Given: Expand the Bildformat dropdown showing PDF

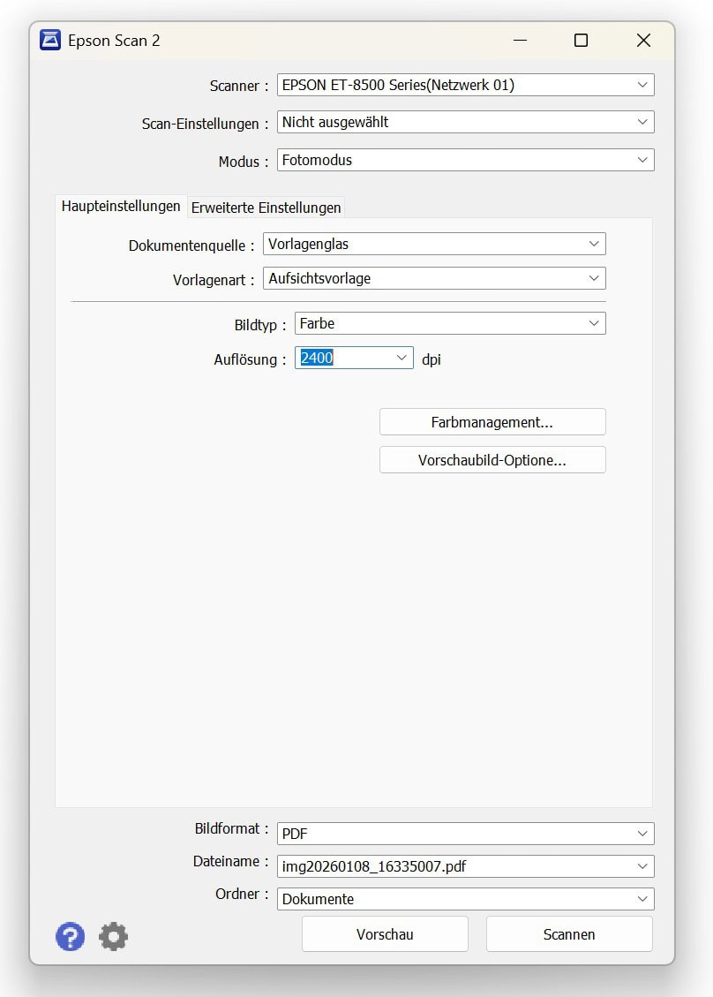Looking at the screenshot, I should coord(642,834).
